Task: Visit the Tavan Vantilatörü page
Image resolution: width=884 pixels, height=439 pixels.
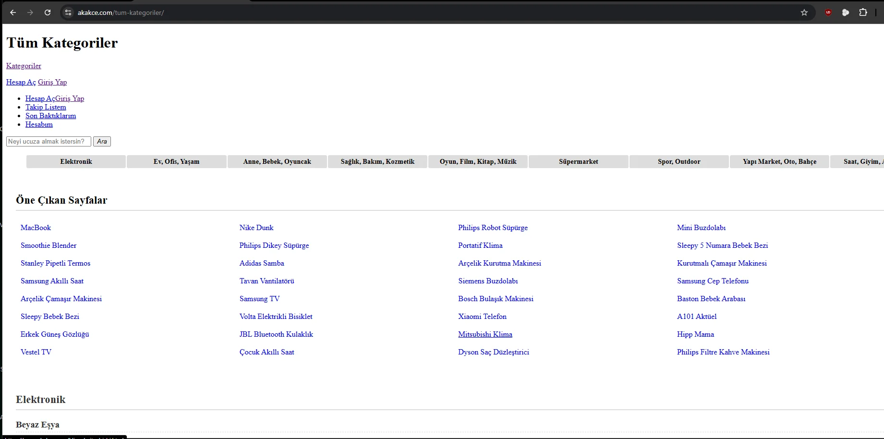Action: point(267,281)
